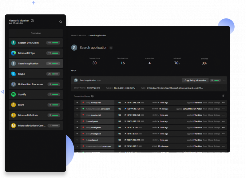Click the yellow Store app icon

[14, 105]
